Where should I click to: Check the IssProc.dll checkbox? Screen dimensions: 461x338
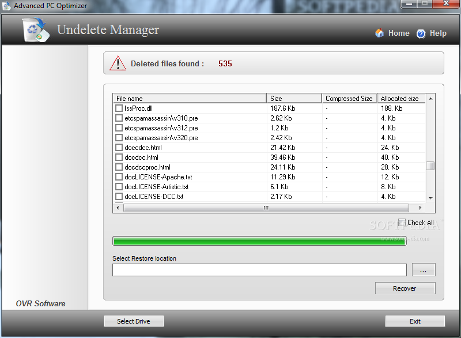coord(119,108)
